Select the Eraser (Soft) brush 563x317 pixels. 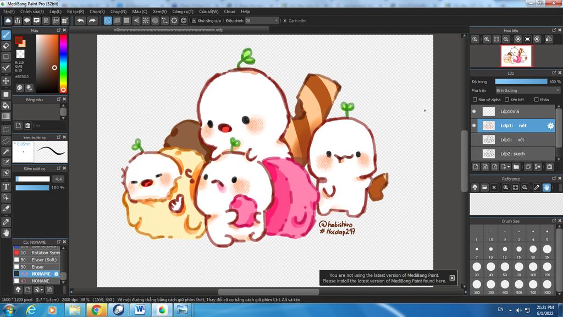[37, 260]
